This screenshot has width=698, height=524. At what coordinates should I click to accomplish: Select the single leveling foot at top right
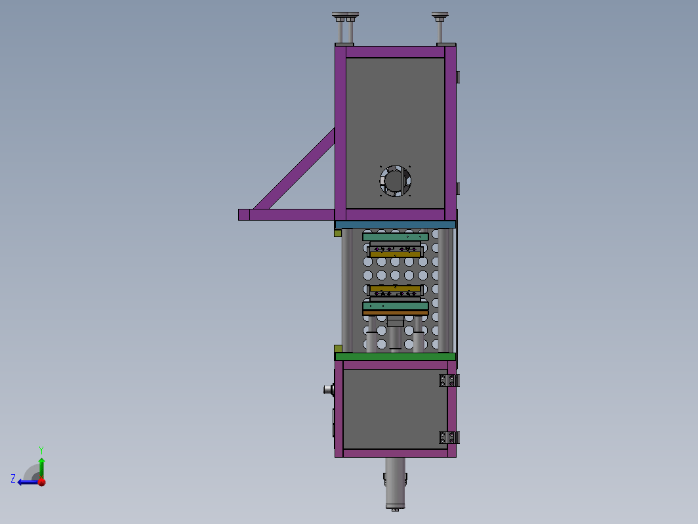[440, 28]
